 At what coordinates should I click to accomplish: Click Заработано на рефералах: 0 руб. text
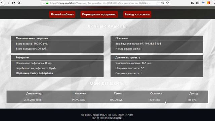36,68
